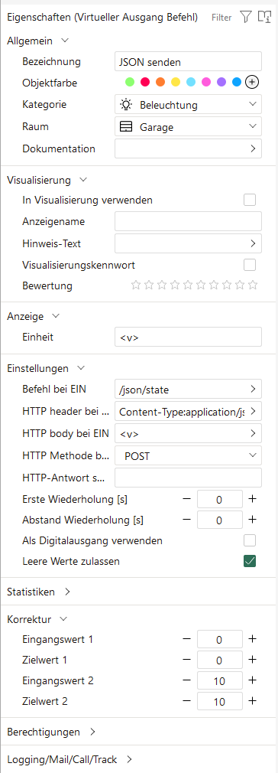Uncheck Leere Werte zulassen
Screen dimensions: 278x773
[x=250, y=560]
